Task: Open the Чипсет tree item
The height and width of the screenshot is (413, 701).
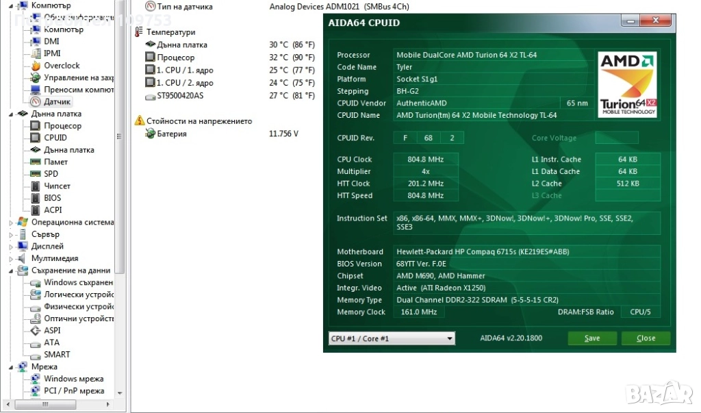Action: (57, 186)
